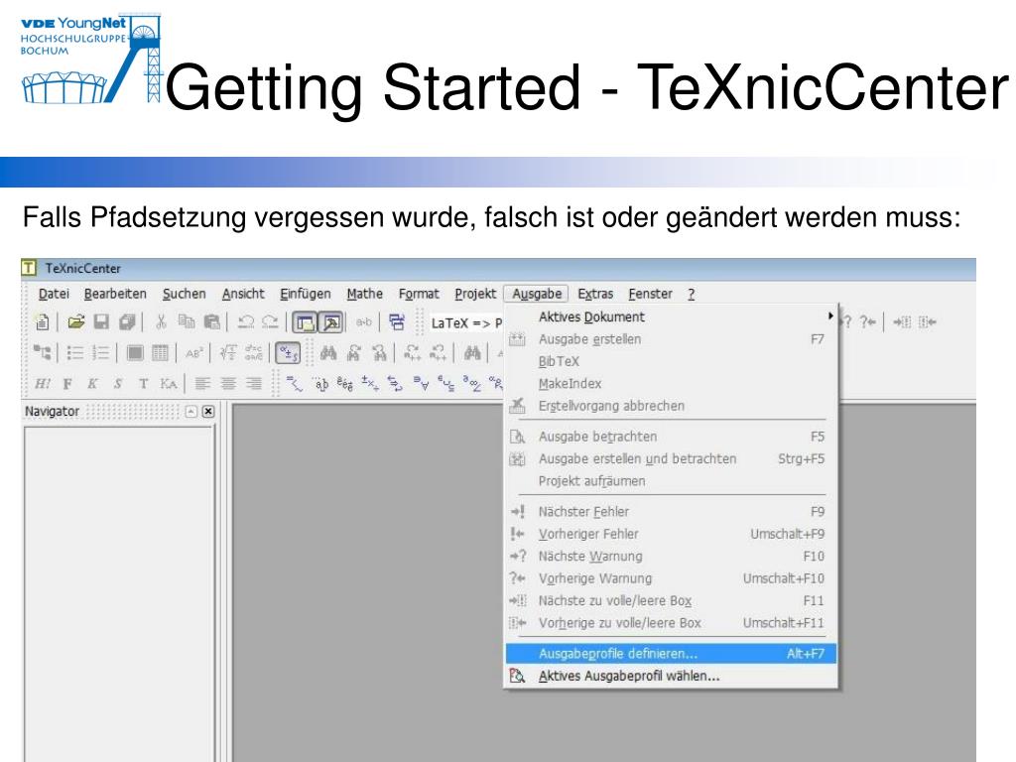The width and height of the screenshot is (1016, 762).
Task: Open the Datei menu
Action: click(x=54, y=294)
